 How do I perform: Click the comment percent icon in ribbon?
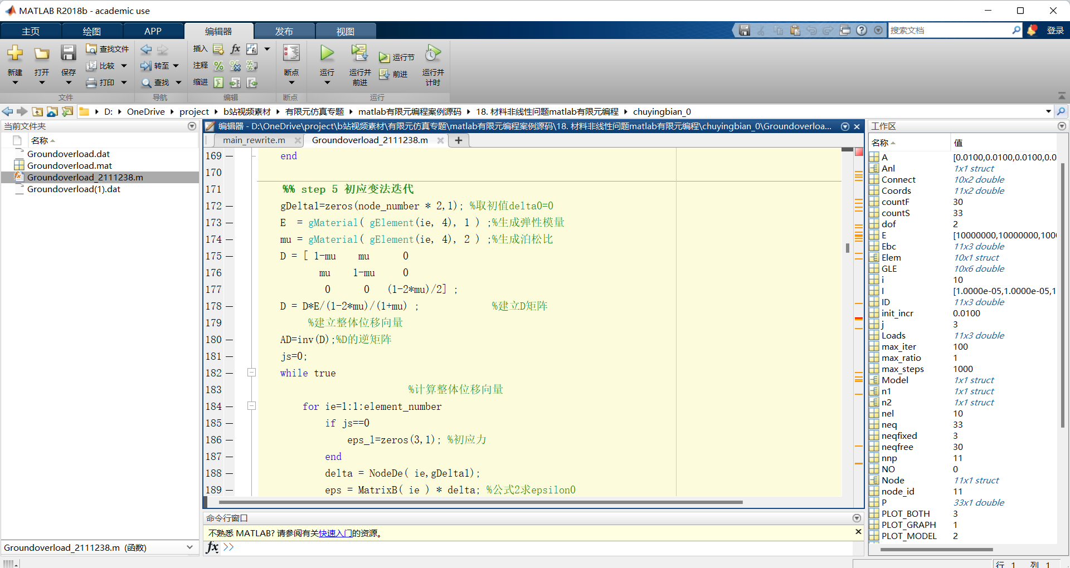point(218,66)
